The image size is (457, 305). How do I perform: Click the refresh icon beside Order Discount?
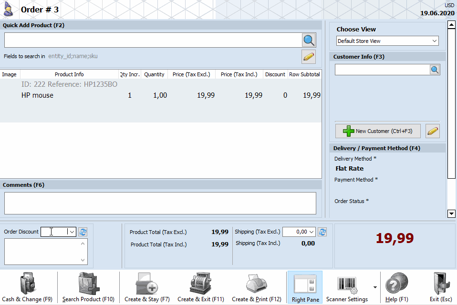83,232
